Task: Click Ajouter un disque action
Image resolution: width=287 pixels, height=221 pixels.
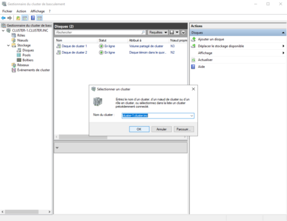Action: 211,40
